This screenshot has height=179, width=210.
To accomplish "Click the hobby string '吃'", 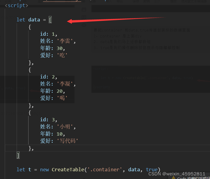I will click(x=62, y=55).
